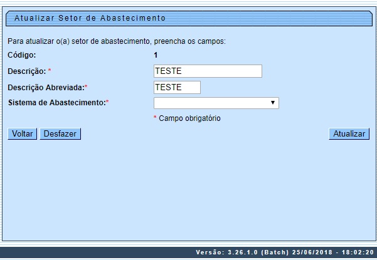This screenshot has height=260, width=377.
Task: Click the "Atualizar Setor de Abastecimento" title header
Action: (x=90, y=18)
